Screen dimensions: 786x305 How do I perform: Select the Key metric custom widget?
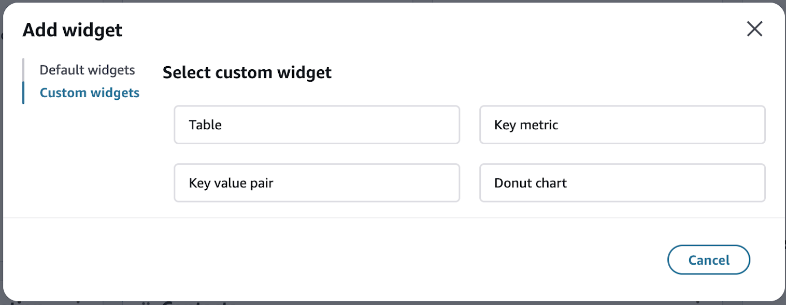pos(622,125)
